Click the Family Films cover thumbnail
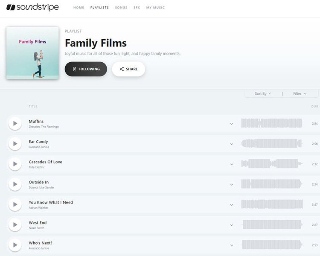 click(32, 53)
